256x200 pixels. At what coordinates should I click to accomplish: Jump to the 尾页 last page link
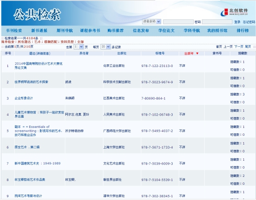tap(248, 47)
